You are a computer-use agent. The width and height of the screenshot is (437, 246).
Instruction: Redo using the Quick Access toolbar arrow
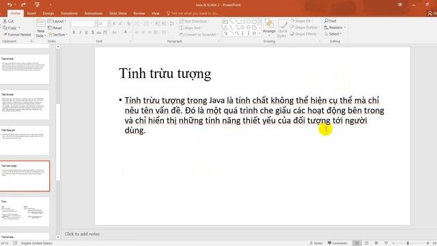(23, 5)
